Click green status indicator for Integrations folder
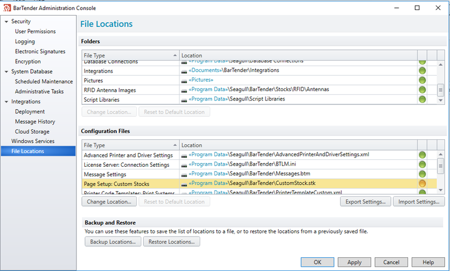 pos(422,71)
